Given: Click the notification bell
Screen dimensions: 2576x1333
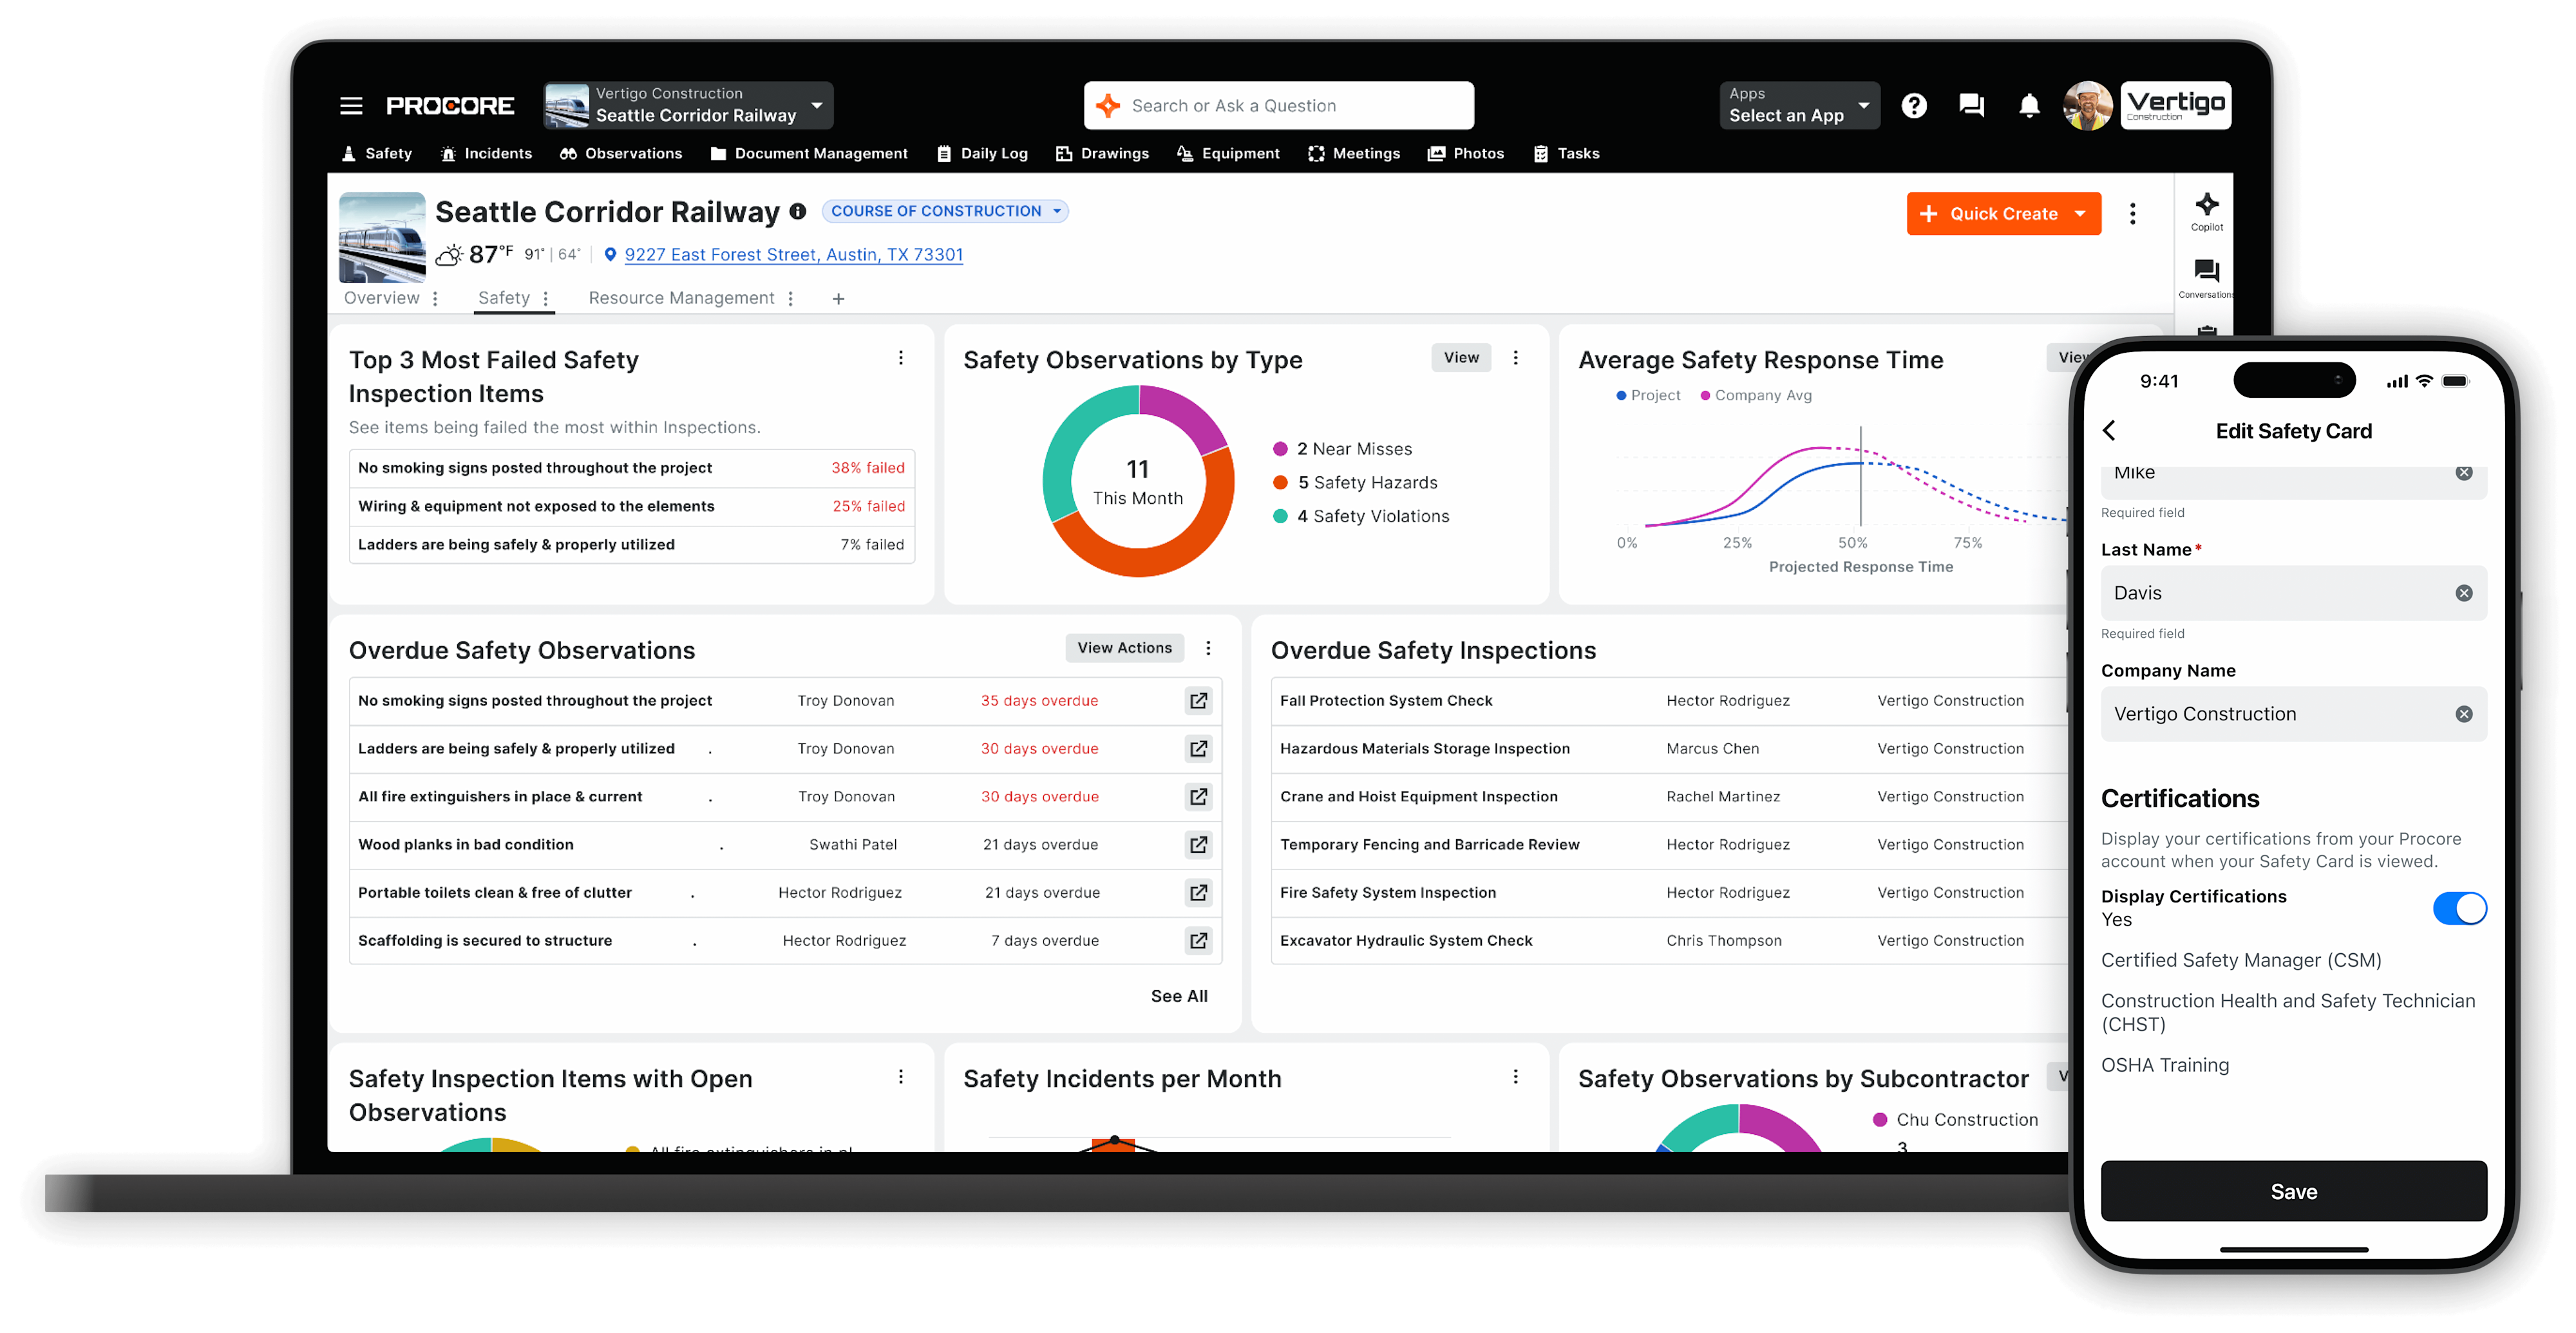Looking at the screenshot, I should click(2029, 105).
